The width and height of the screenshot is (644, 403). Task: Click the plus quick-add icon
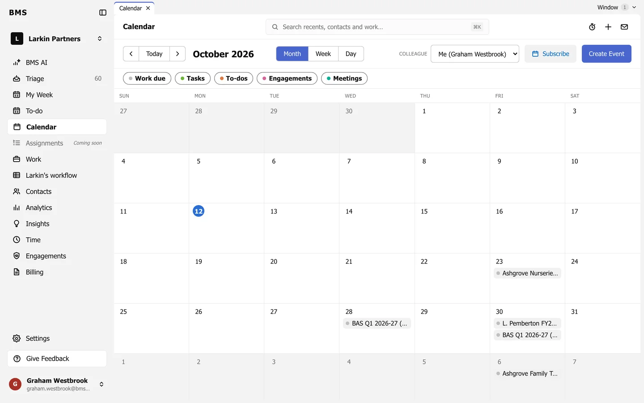[x=608, y=27]
